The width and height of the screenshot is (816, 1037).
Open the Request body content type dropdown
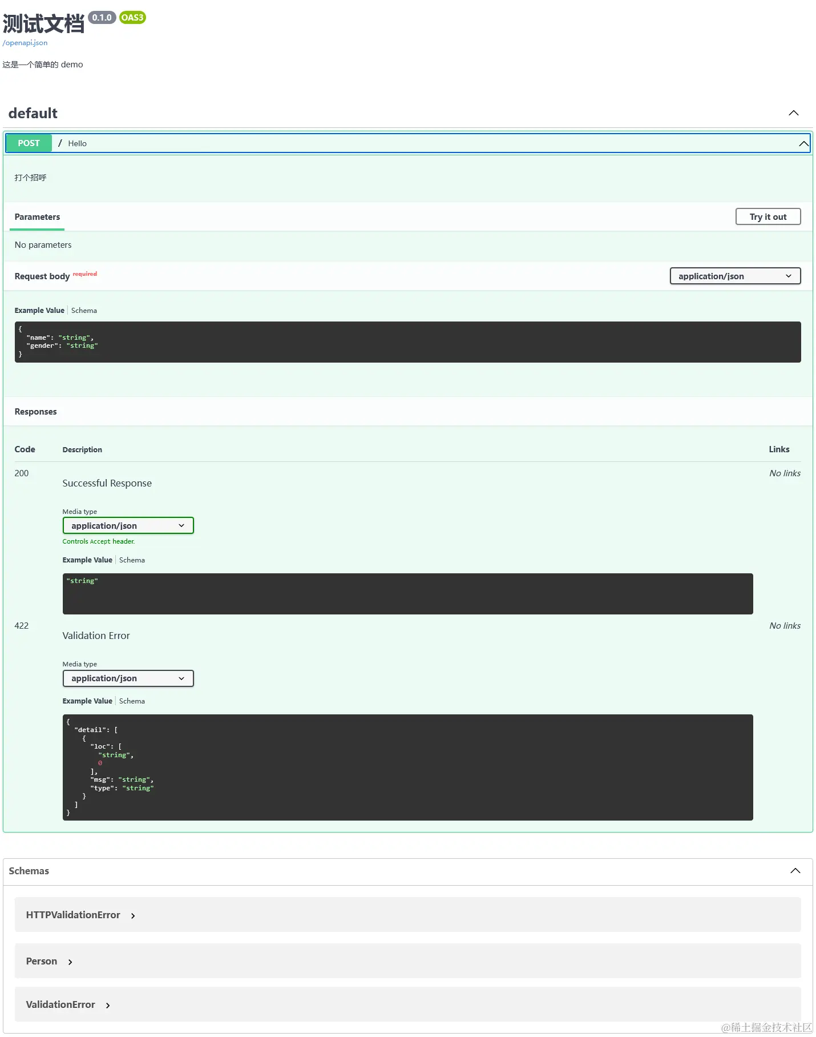735,276
